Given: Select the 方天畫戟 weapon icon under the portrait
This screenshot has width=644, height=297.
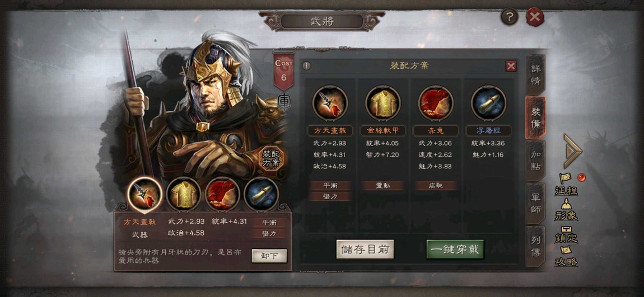Looking at the screenshot, I should [x=144, y=195].
